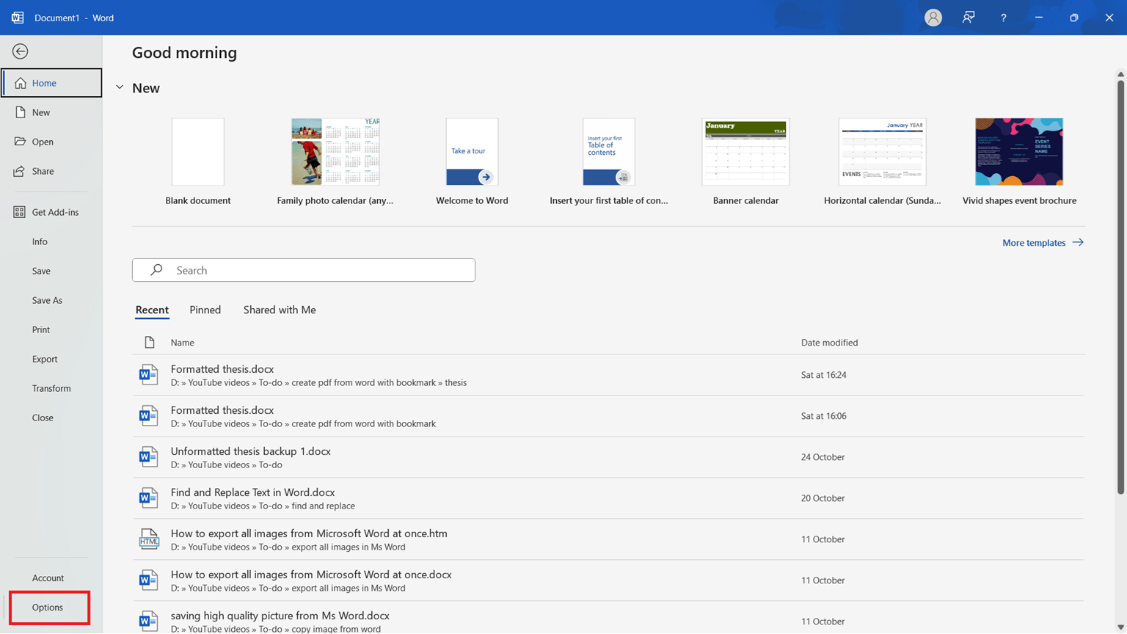Choose Transform in the sidebar
Viewport: 1127px width, 634px height.
click(x=51, y=388)
